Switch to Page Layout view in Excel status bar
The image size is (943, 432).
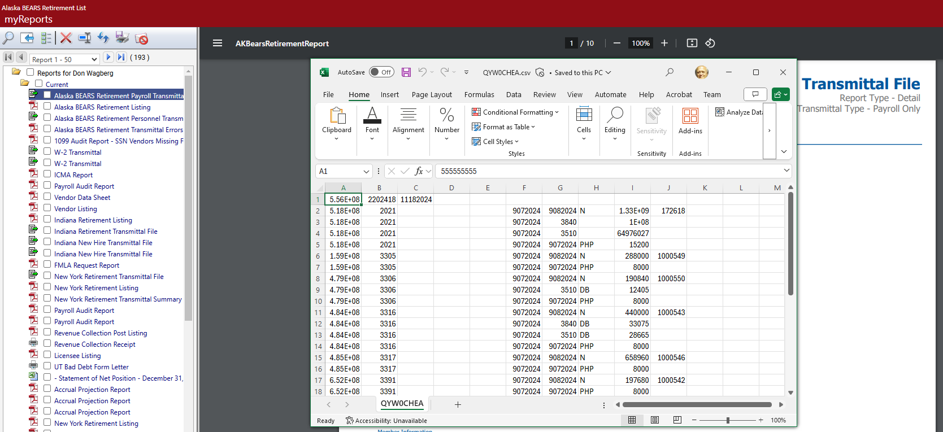coord(655,420)
